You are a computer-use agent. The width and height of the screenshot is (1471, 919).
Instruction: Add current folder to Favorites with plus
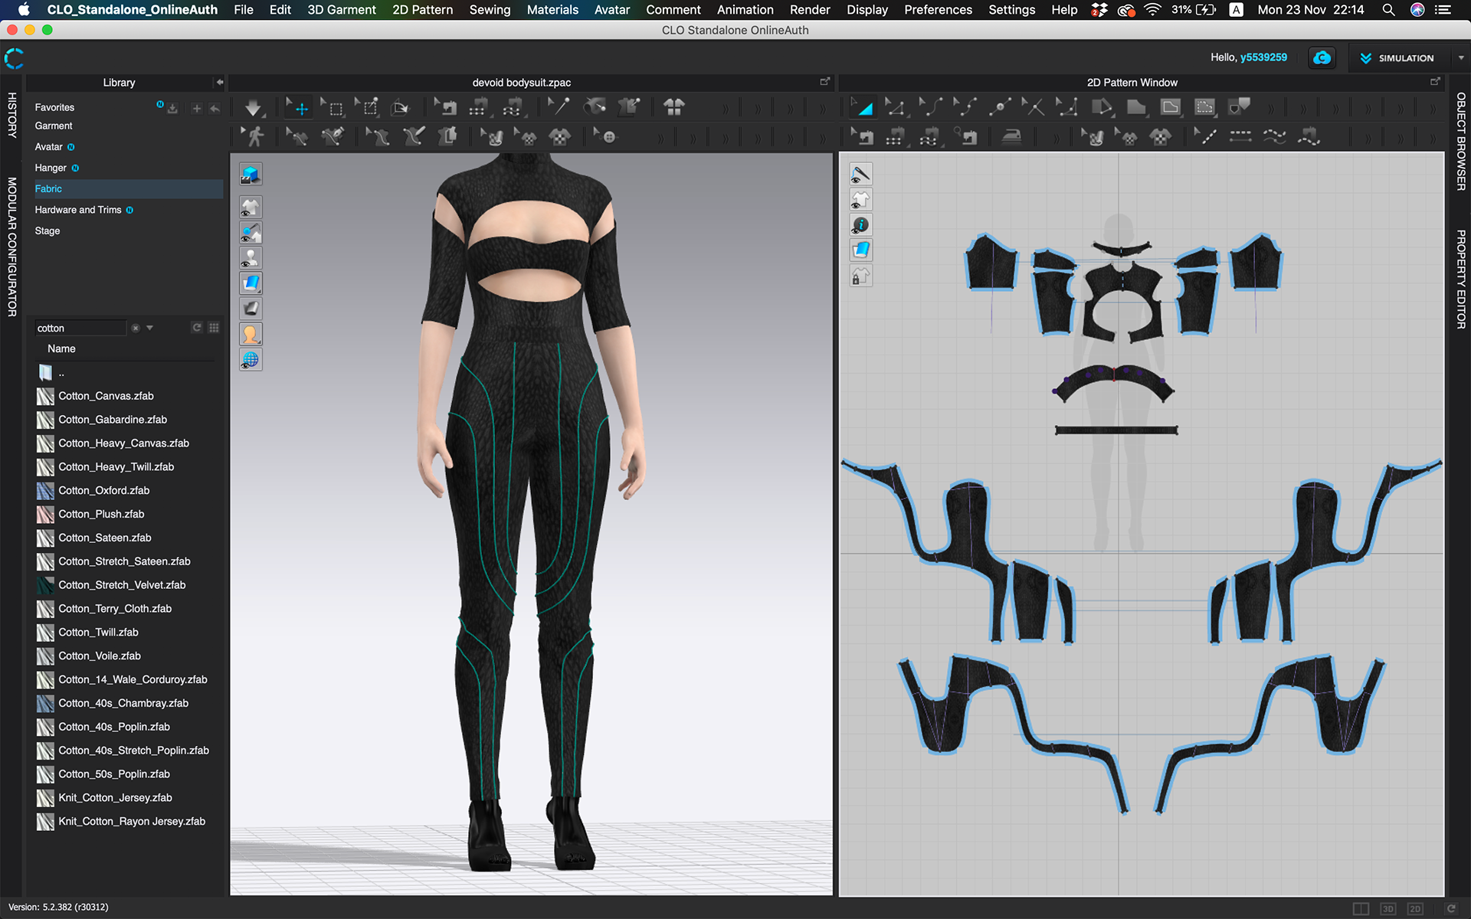196,108
